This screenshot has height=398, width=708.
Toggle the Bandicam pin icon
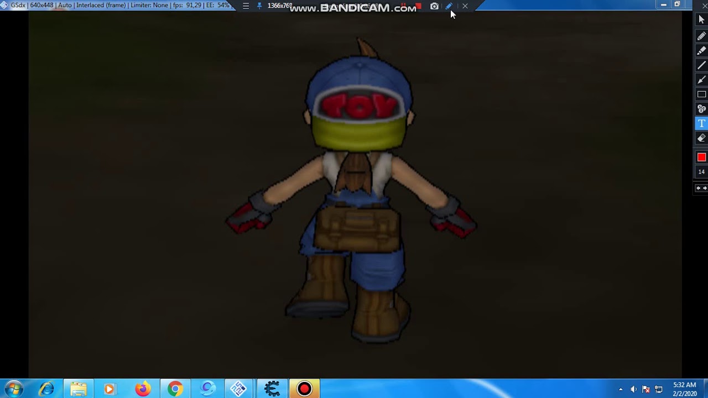pos(259,6)
